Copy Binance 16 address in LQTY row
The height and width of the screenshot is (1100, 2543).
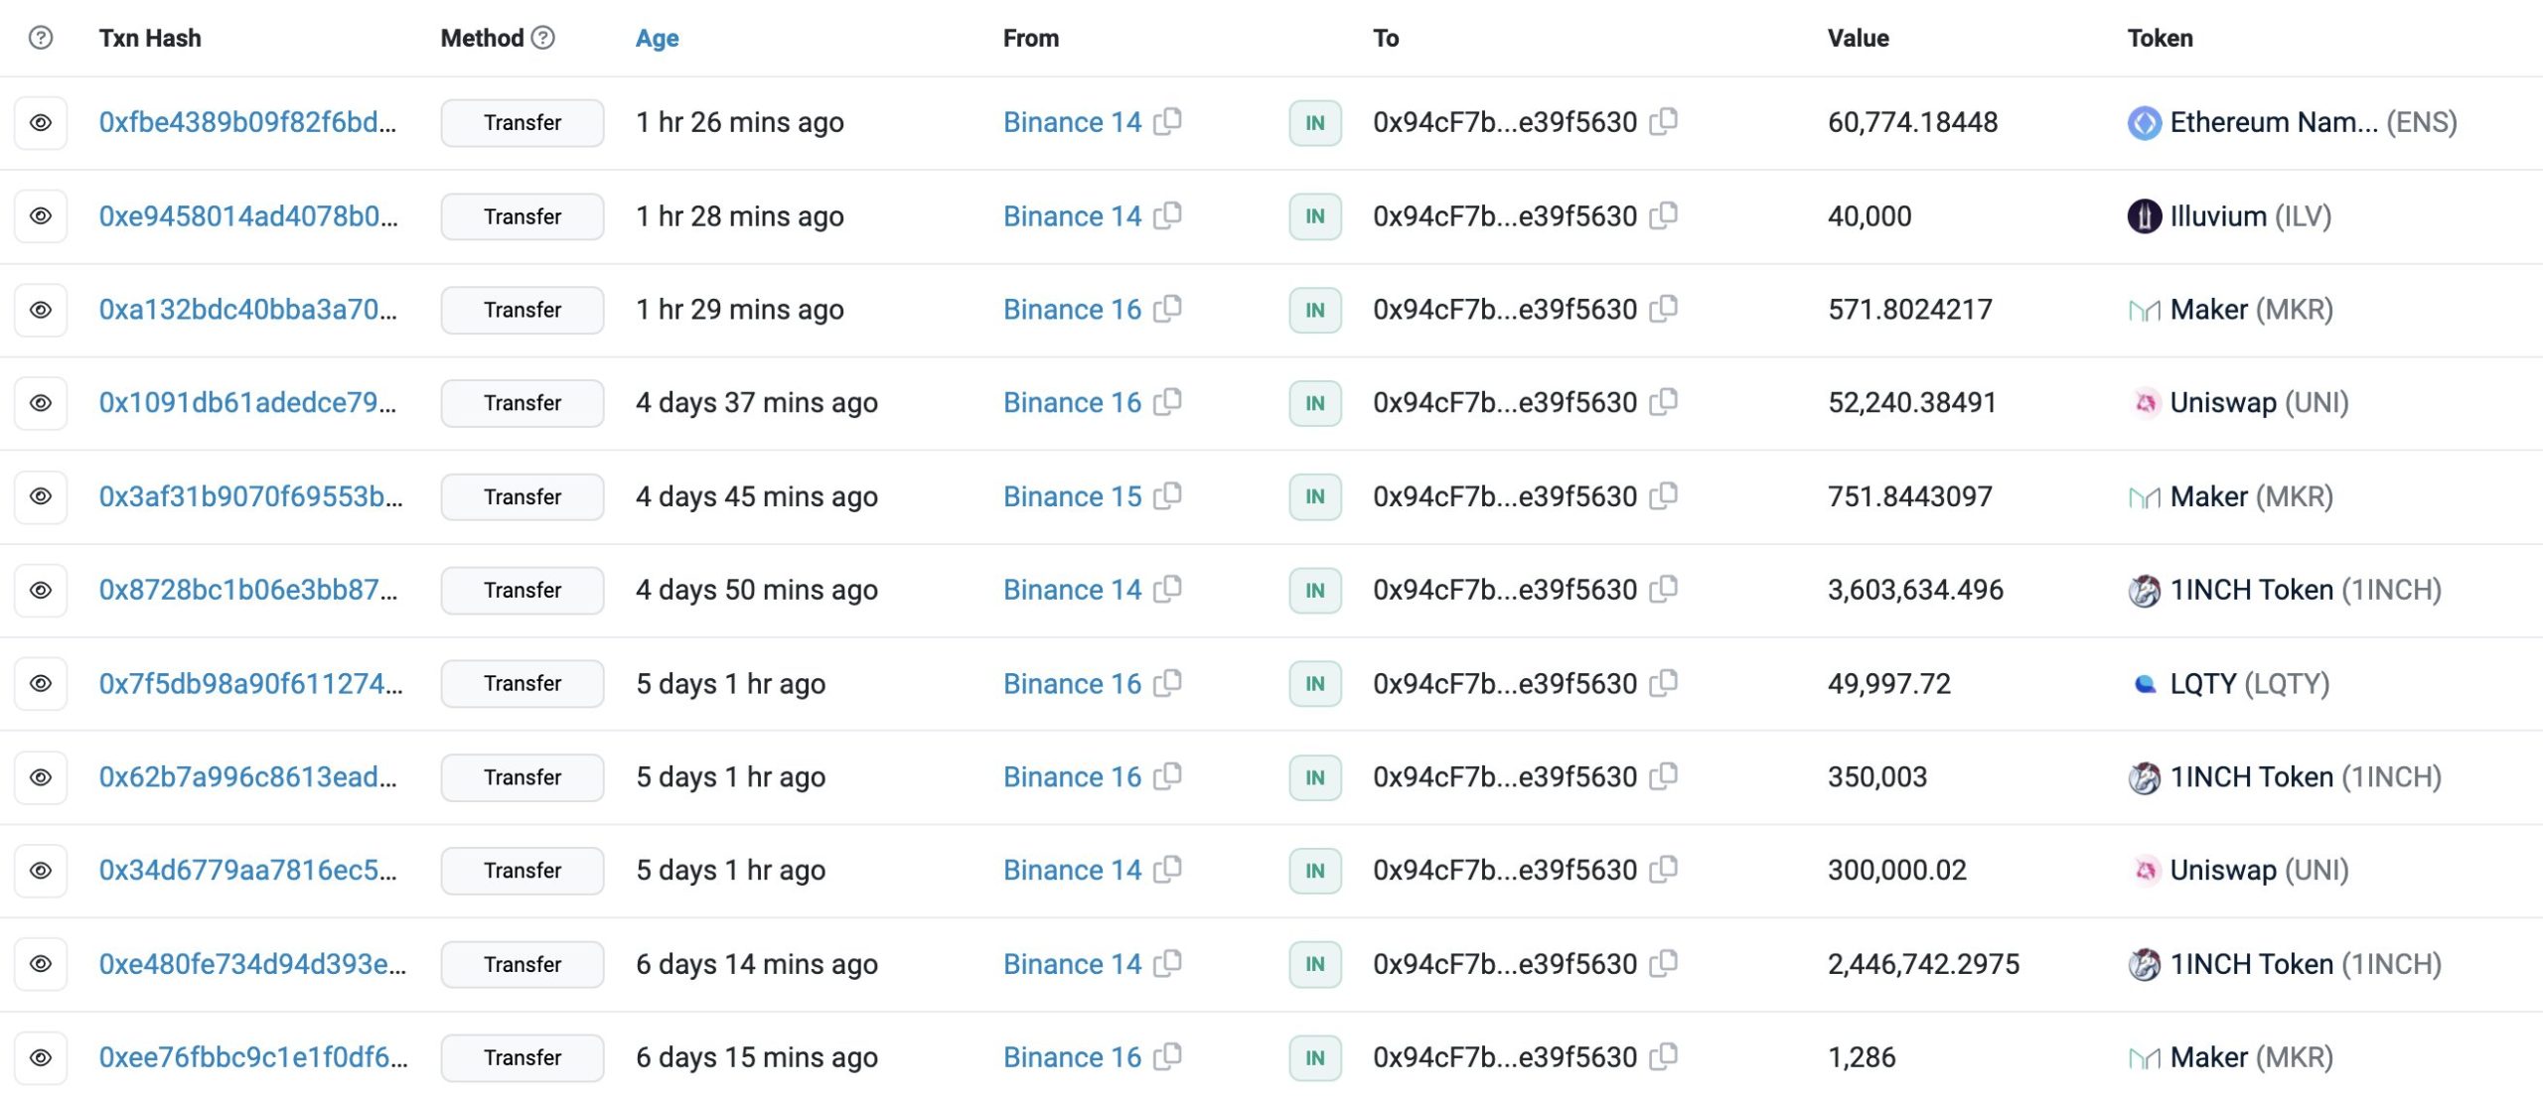click(x=1168, y=683)
